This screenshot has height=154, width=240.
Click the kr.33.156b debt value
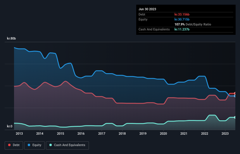coord(182,14)
